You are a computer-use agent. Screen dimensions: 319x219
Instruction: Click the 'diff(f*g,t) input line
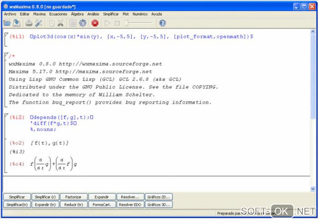pyautogui.click(x=53, y=123)
